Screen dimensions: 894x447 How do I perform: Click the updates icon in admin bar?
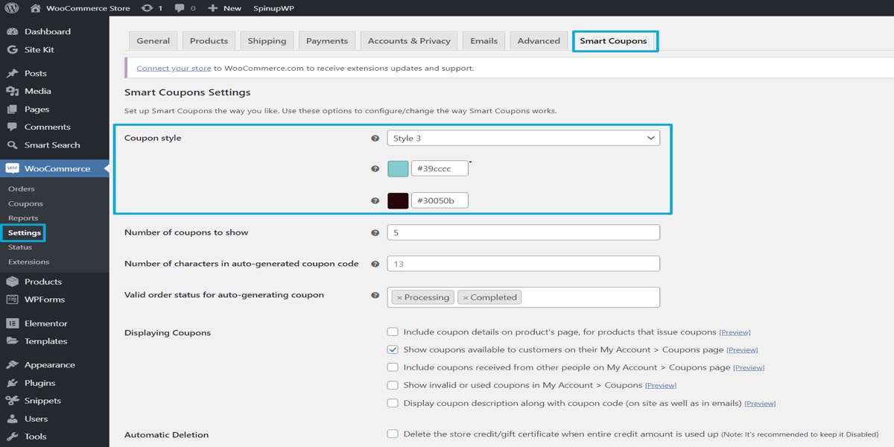[148, 8]
